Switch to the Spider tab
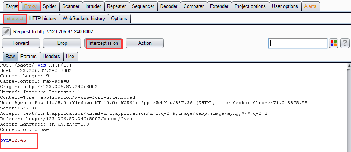The height and width of the screenshot is (152, 351). point(50,6)
